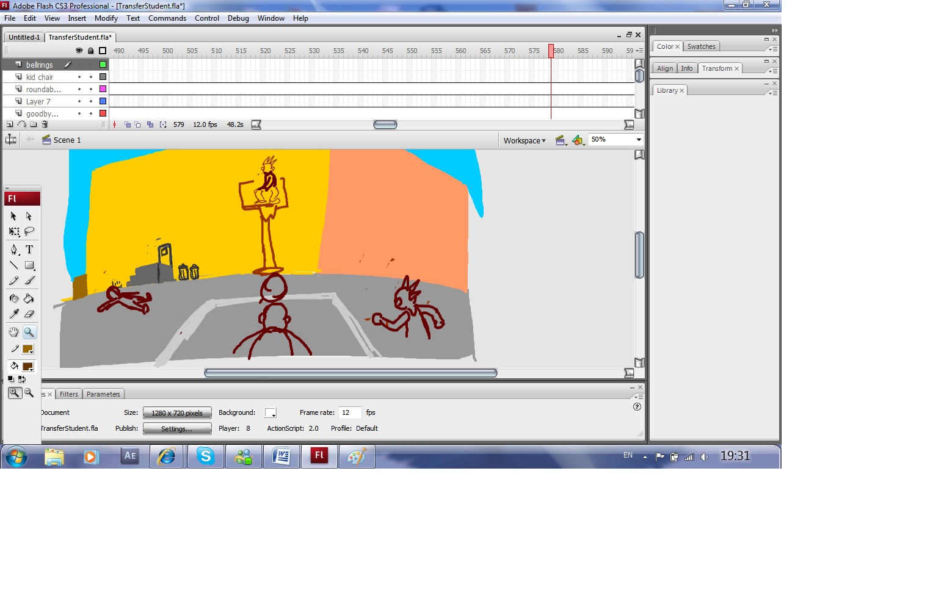Select the Lasso tool

click(x=29, y=231)
